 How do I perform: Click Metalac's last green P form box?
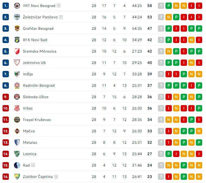pos(199,142)
